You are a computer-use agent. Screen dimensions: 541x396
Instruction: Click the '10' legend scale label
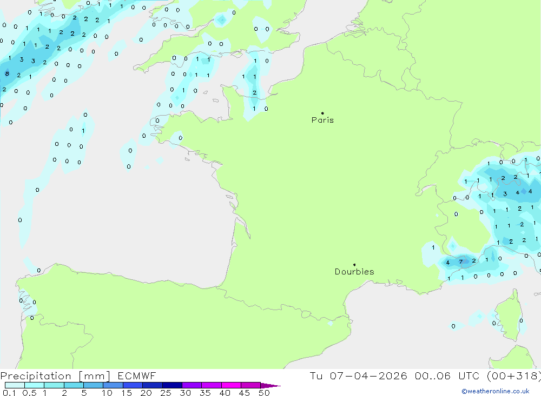[x=107, y=393]
